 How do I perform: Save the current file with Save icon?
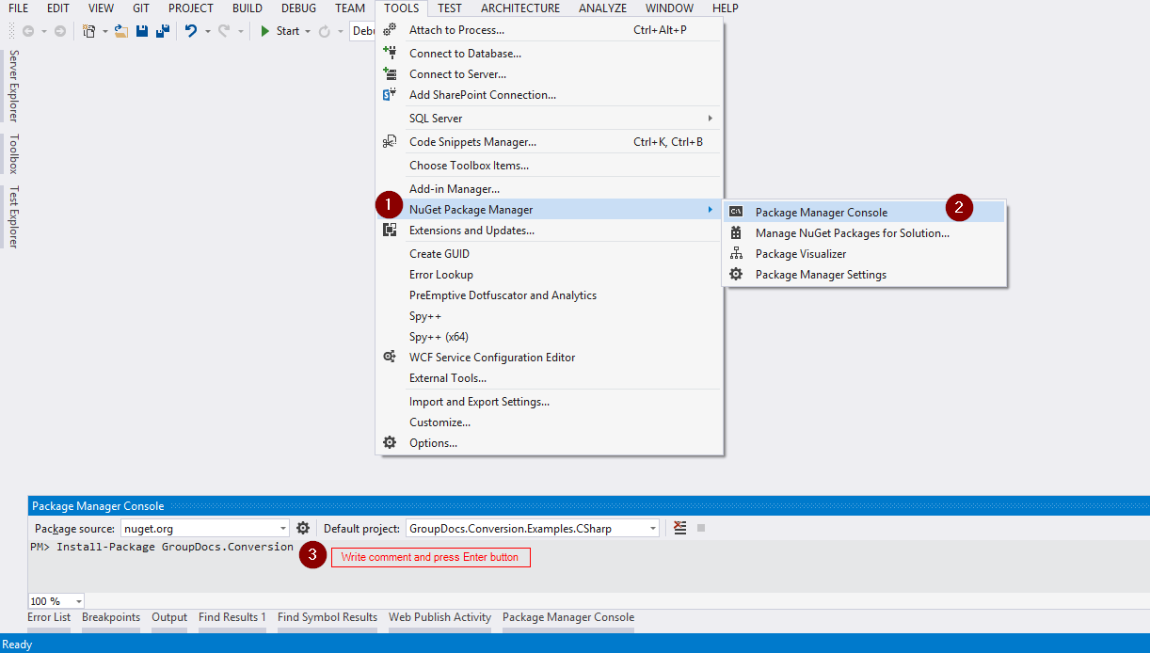coord(142,31)
